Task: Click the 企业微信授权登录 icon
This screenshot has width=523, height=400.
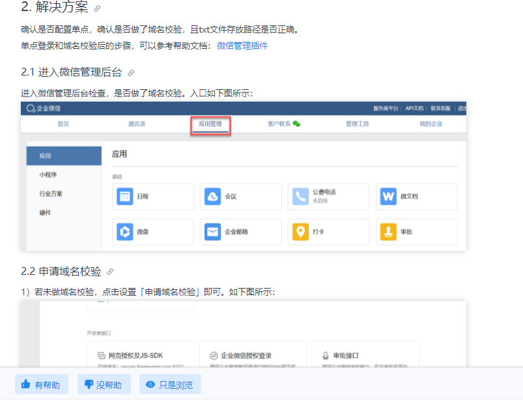Action: [x=214, y=356]
